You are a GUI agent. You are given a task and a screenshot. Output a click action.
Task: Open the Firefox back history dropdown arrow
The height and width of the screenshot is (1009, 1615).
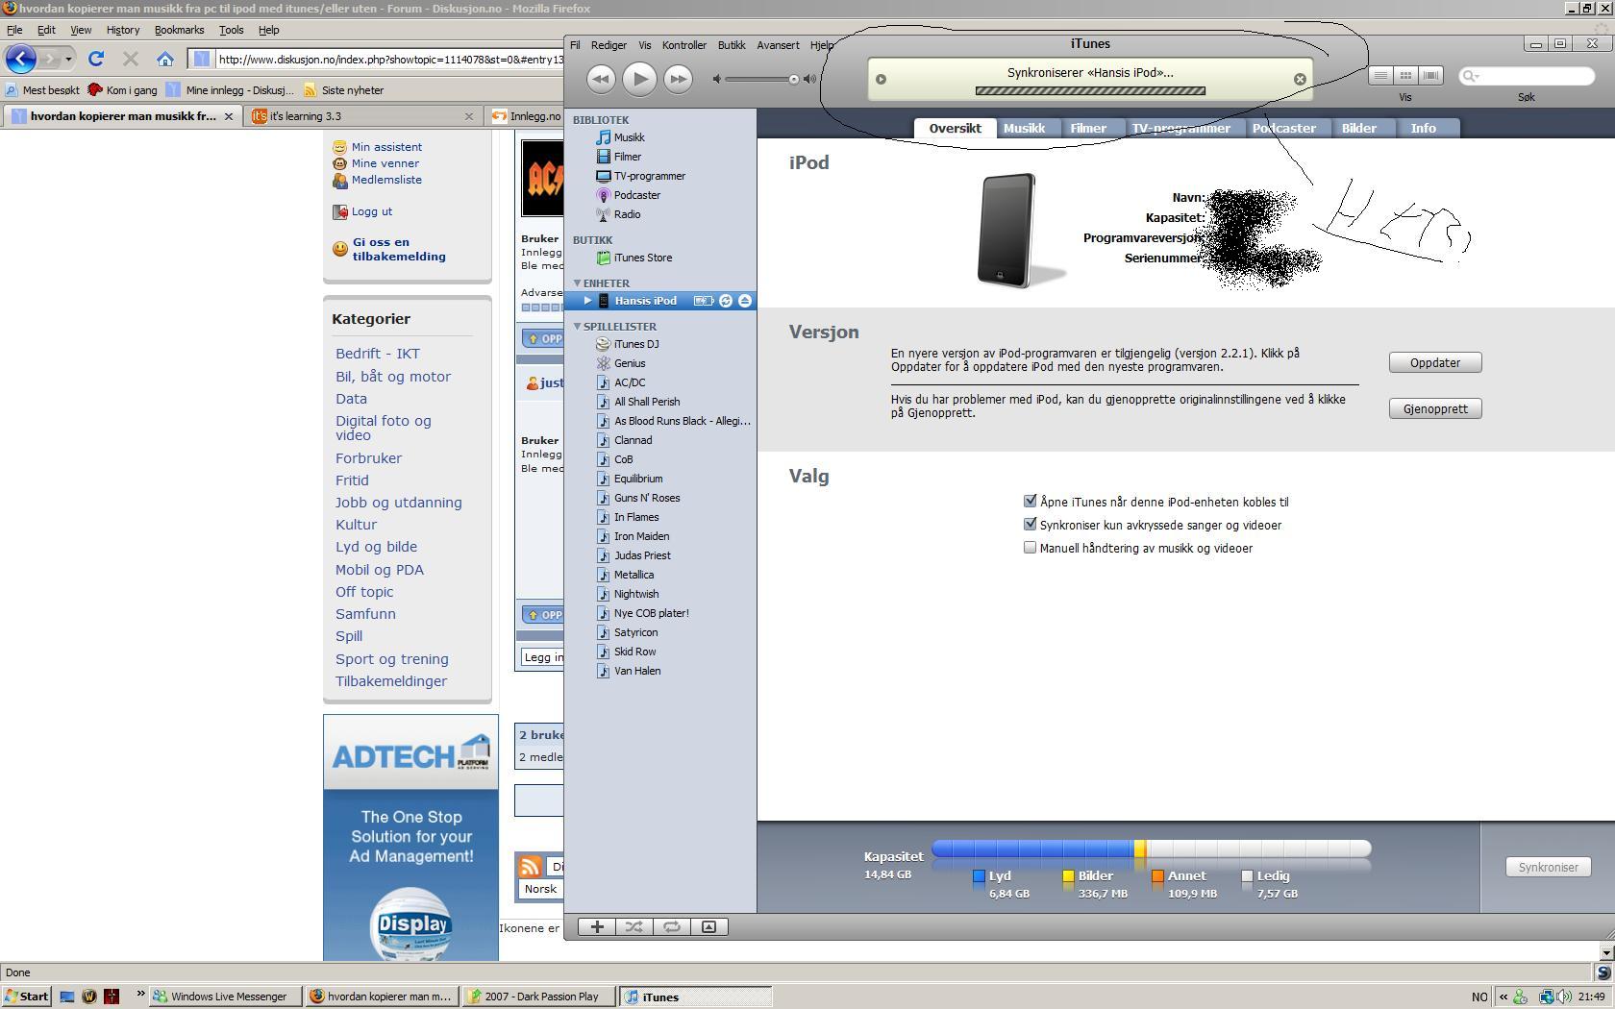(68, 59)
